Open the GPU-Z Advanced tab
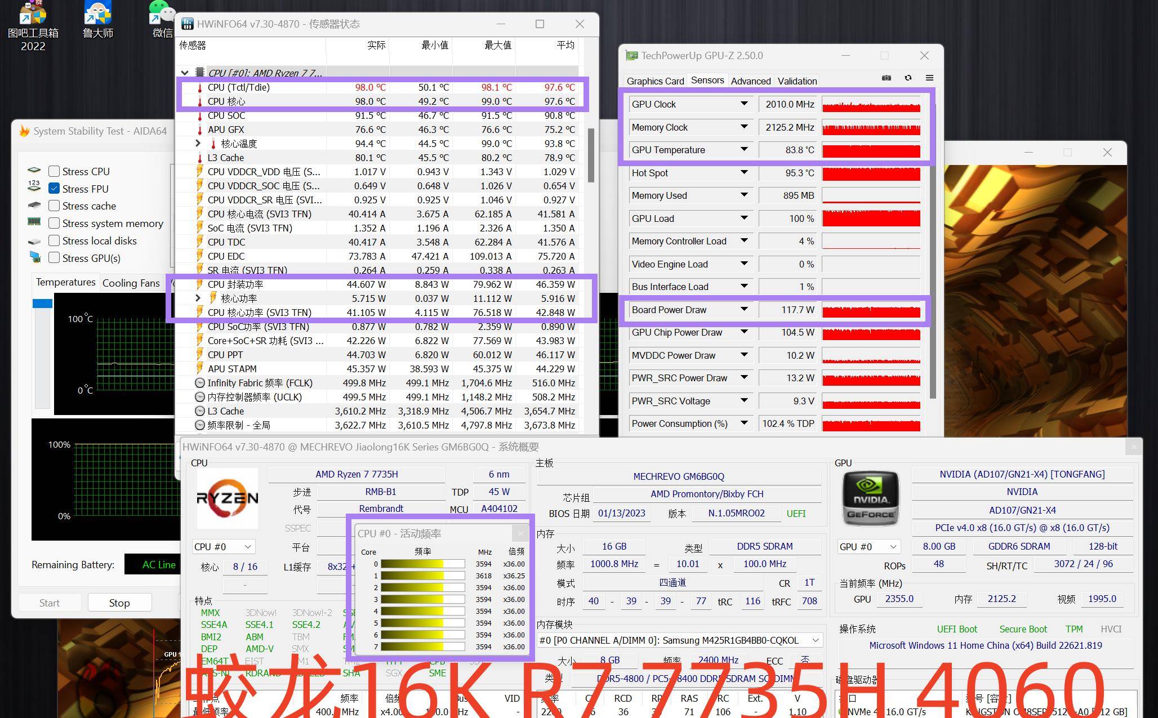This screenshot has width=1158, height=718. [751, 81]
